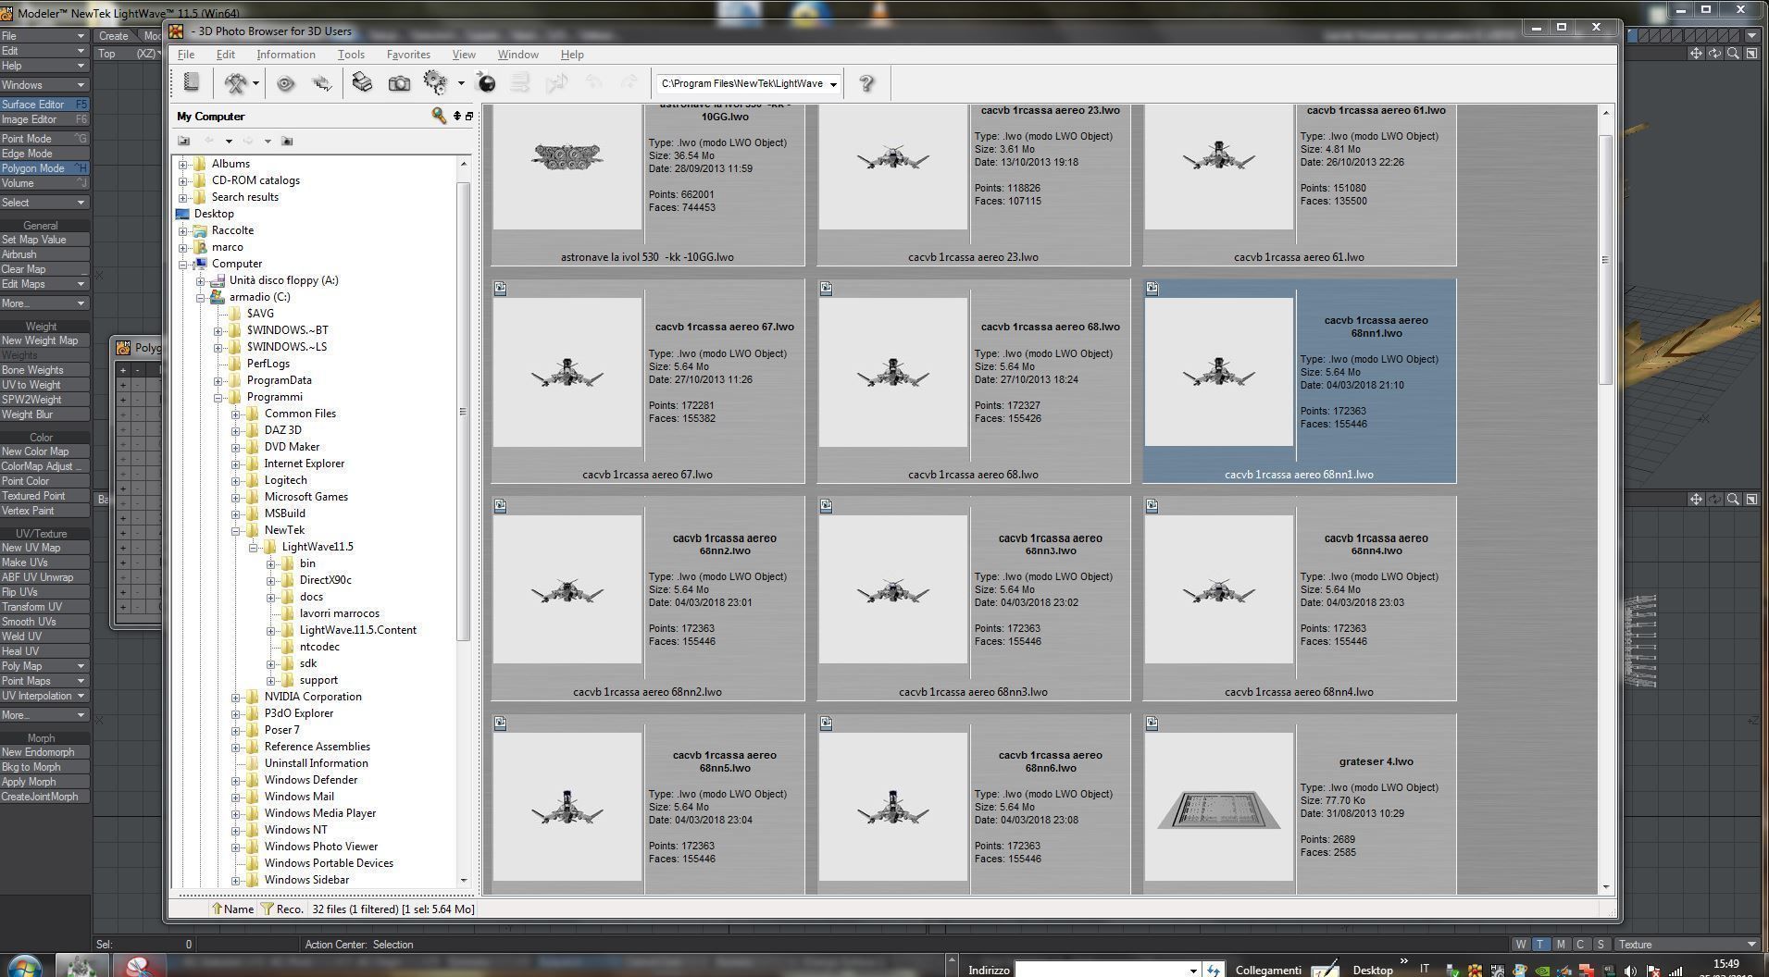Open the Favorites menu
The width and height of the screenshot is (1769, 977).
click(408, 55)
